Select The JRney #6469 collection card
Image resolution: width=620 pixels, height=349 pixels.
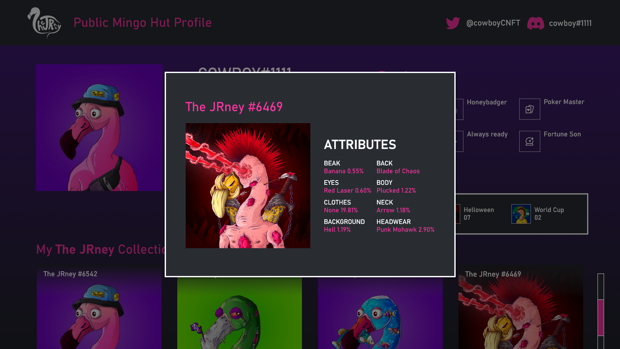(521, 307)
